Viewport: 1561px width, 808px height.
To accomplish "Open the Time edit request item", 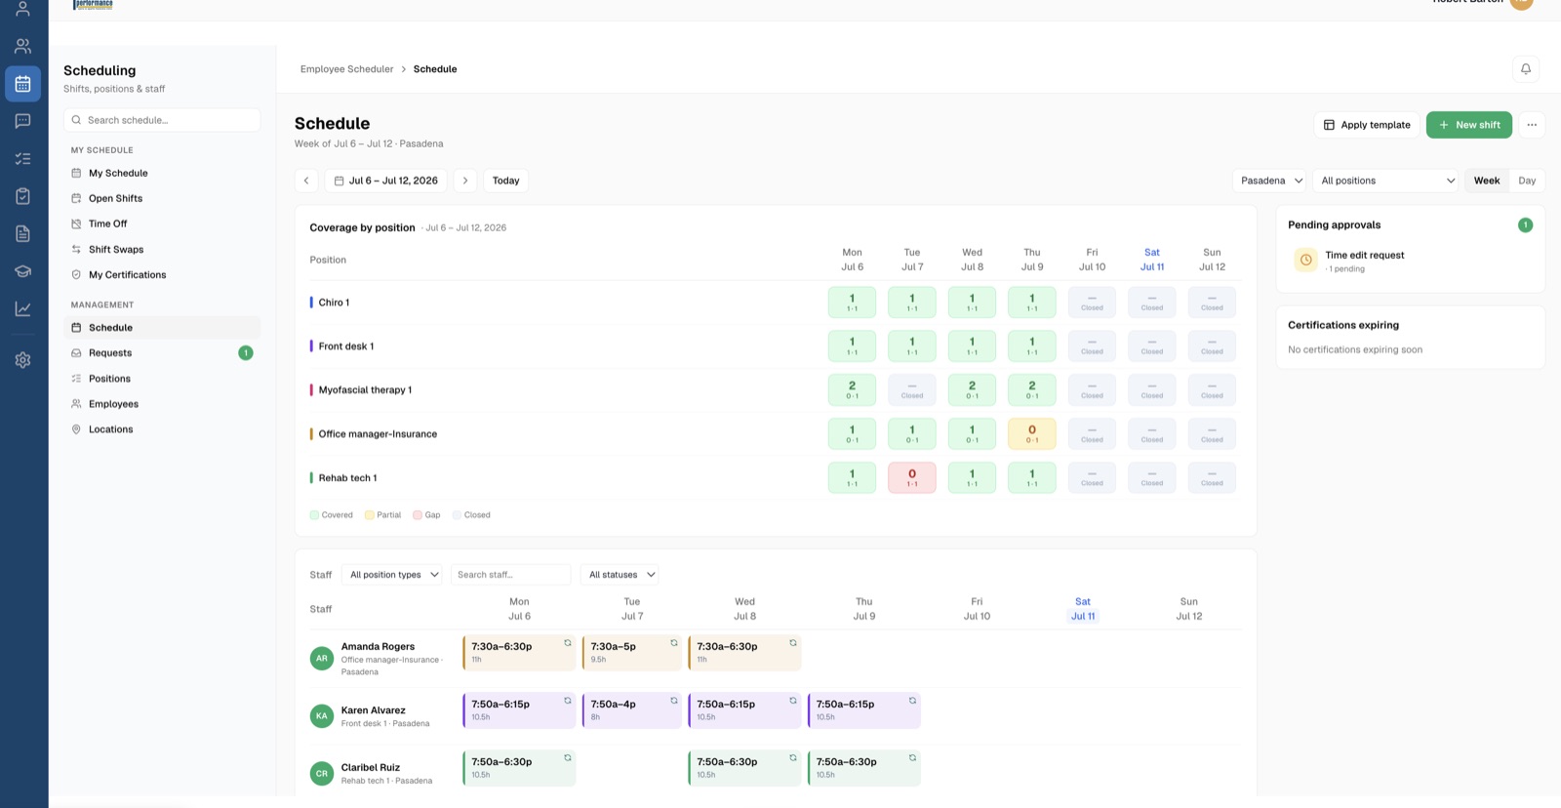I will point(1410,261).
